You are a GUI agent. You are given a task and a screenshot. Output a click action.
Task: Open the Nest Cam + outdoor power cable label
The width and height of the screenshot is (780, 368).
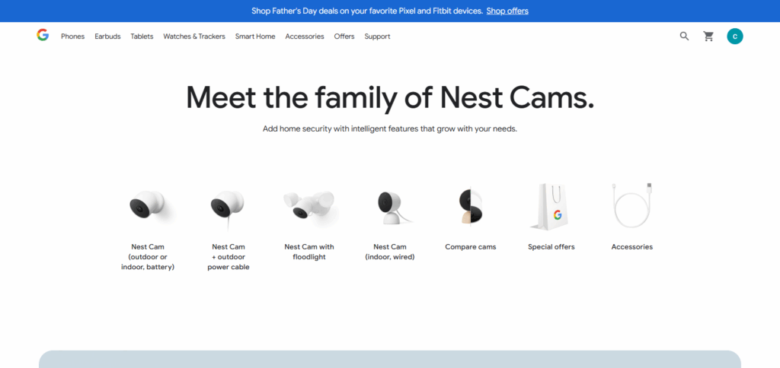coord(229,257)
